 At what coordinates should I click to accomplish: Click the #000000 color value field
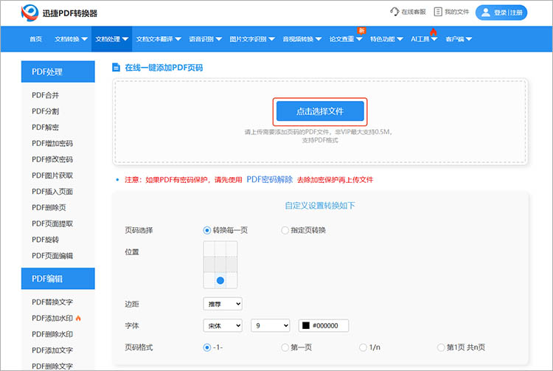pyautogui.click(x=324, y=325)
